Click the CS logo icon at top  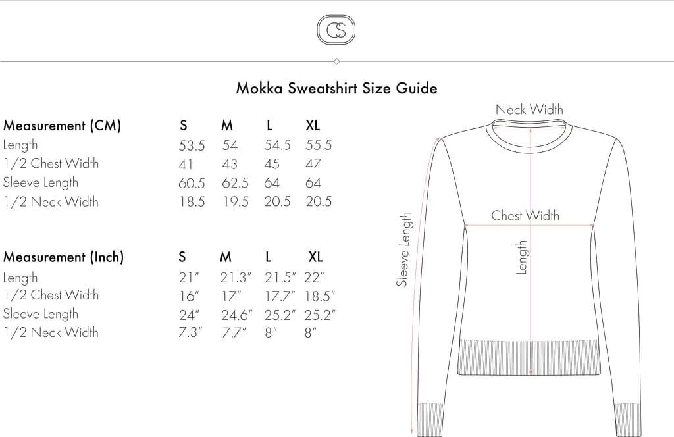[x=336, y=31]
